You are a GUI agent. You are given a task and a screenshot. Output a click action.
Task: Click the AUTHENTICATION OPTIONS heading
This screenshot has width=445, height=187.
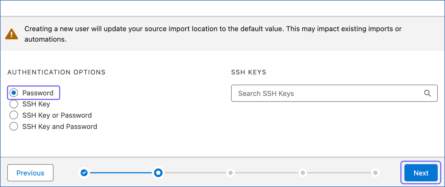[56, 72]
